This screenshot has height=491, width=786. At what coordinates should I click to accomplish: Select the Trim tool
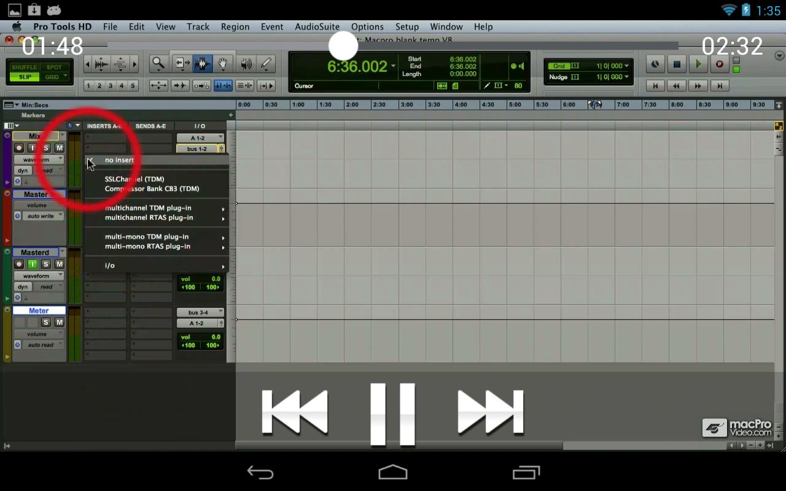(x=182, y=63)
